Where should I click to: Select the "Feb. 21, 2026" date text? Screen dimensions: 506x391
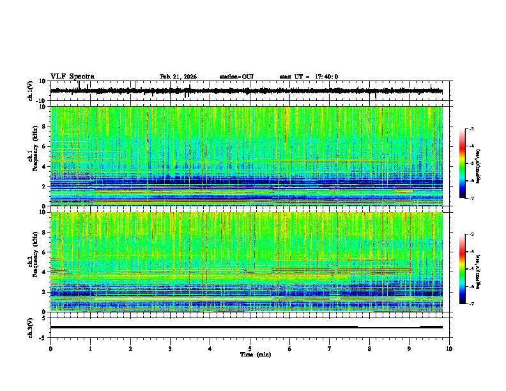coord(178,77)
